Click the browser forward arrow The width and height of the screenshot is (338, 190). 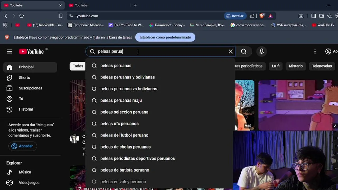click(x=14, y=16)
